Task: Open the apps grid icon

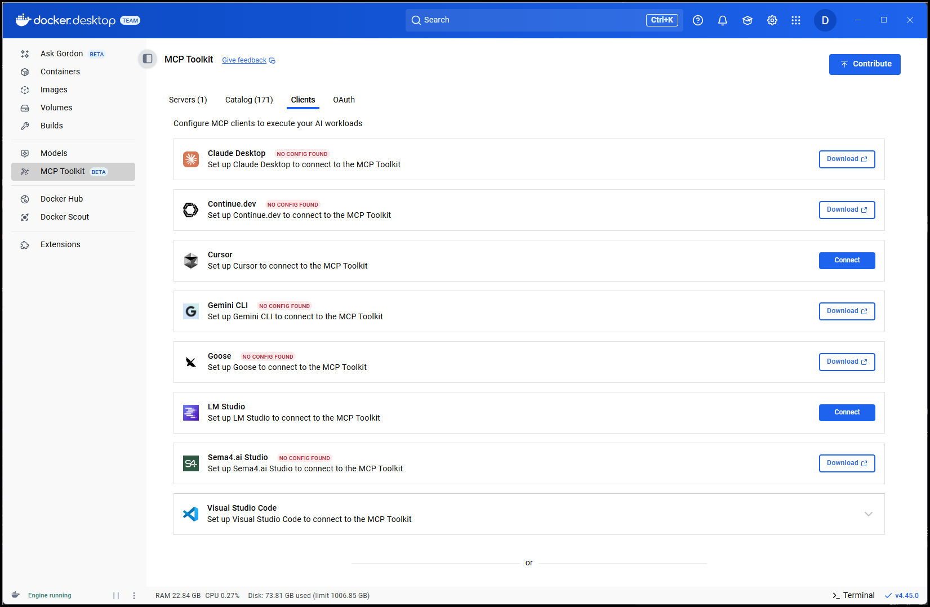Action: click(x=795, y=20)
